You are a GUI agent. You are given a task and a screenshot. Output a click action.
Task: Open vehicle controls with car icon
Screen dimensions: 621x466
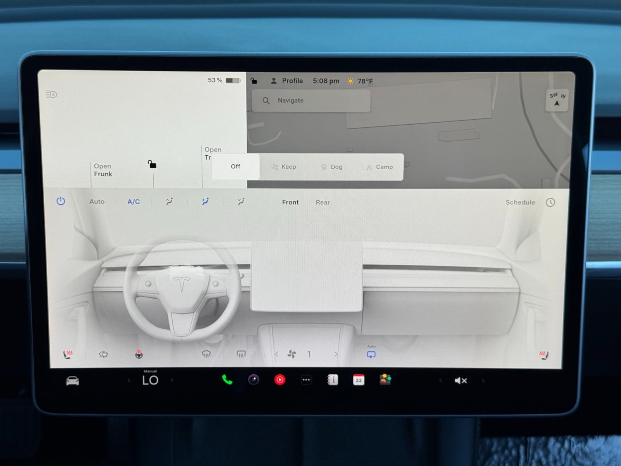pyautogui.click(x=73, y=381)
